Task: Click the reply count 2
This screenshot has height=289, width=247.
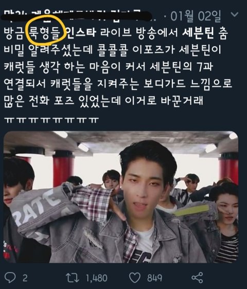Action: [25, 278]
